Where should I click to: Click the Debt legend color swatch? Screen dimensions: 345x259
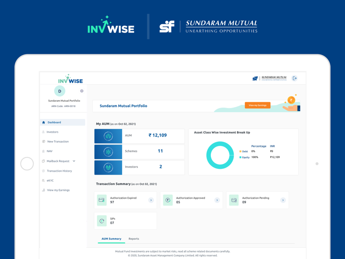coord(241,151)
